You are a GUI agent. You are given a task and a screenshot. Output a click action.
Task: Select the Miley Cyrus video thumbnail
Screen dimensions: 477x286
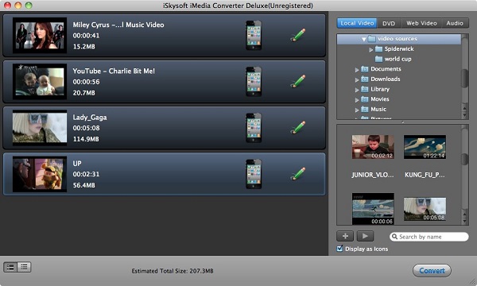pyautogui.click(x=40, y=35)
